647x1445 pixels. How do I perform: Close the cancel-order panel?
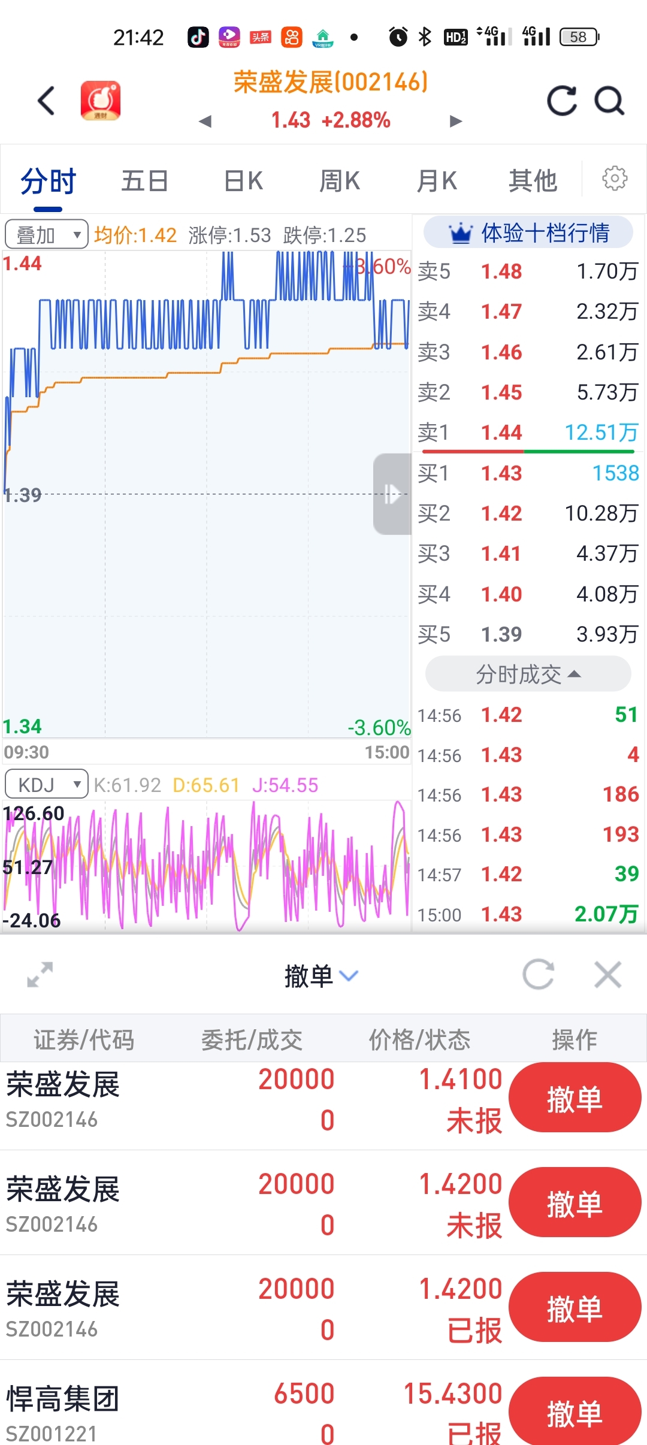click(608, 974)
